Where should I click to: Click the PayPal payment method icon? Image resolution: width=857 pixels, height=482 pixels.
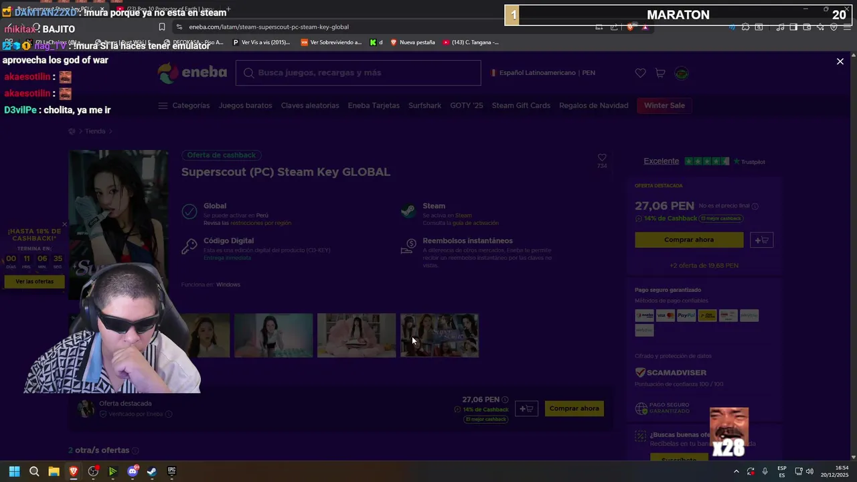coord(686,315)
